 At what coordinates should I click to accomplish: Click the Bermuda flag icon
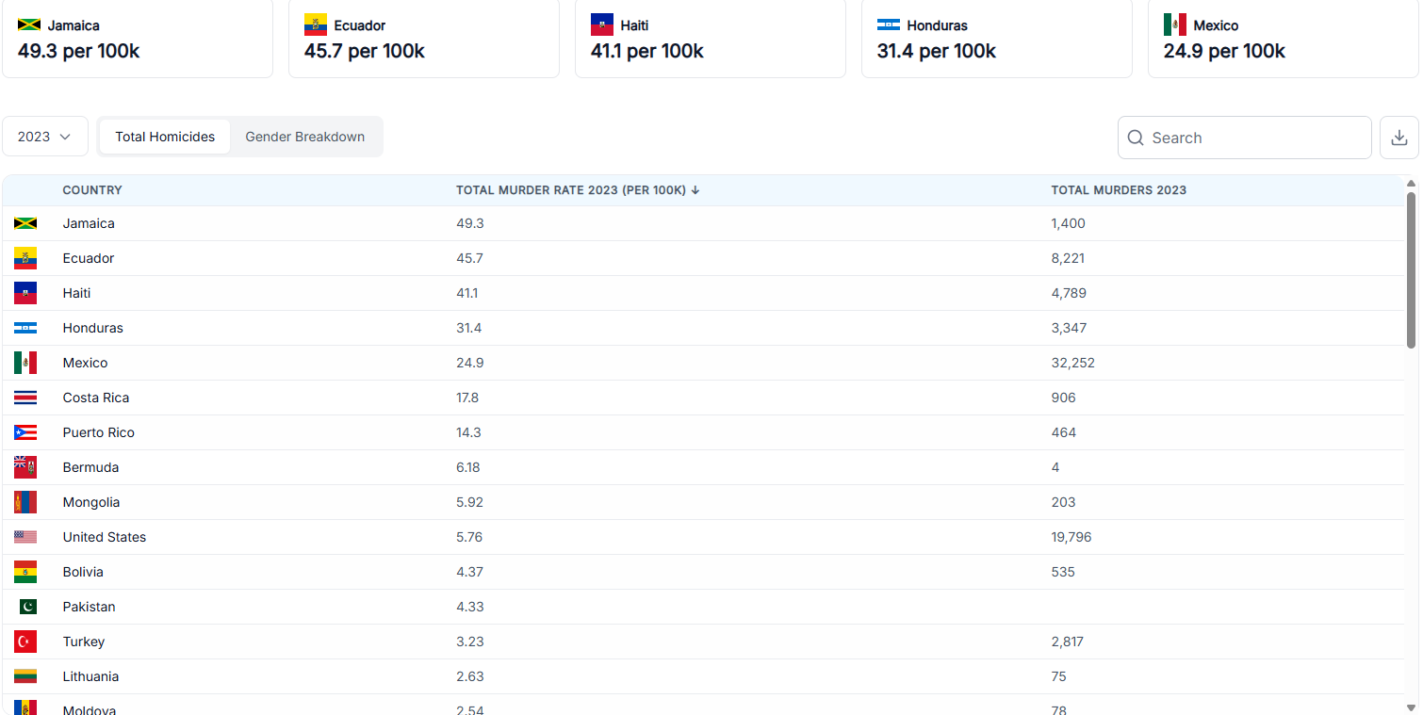coord(25,467)
